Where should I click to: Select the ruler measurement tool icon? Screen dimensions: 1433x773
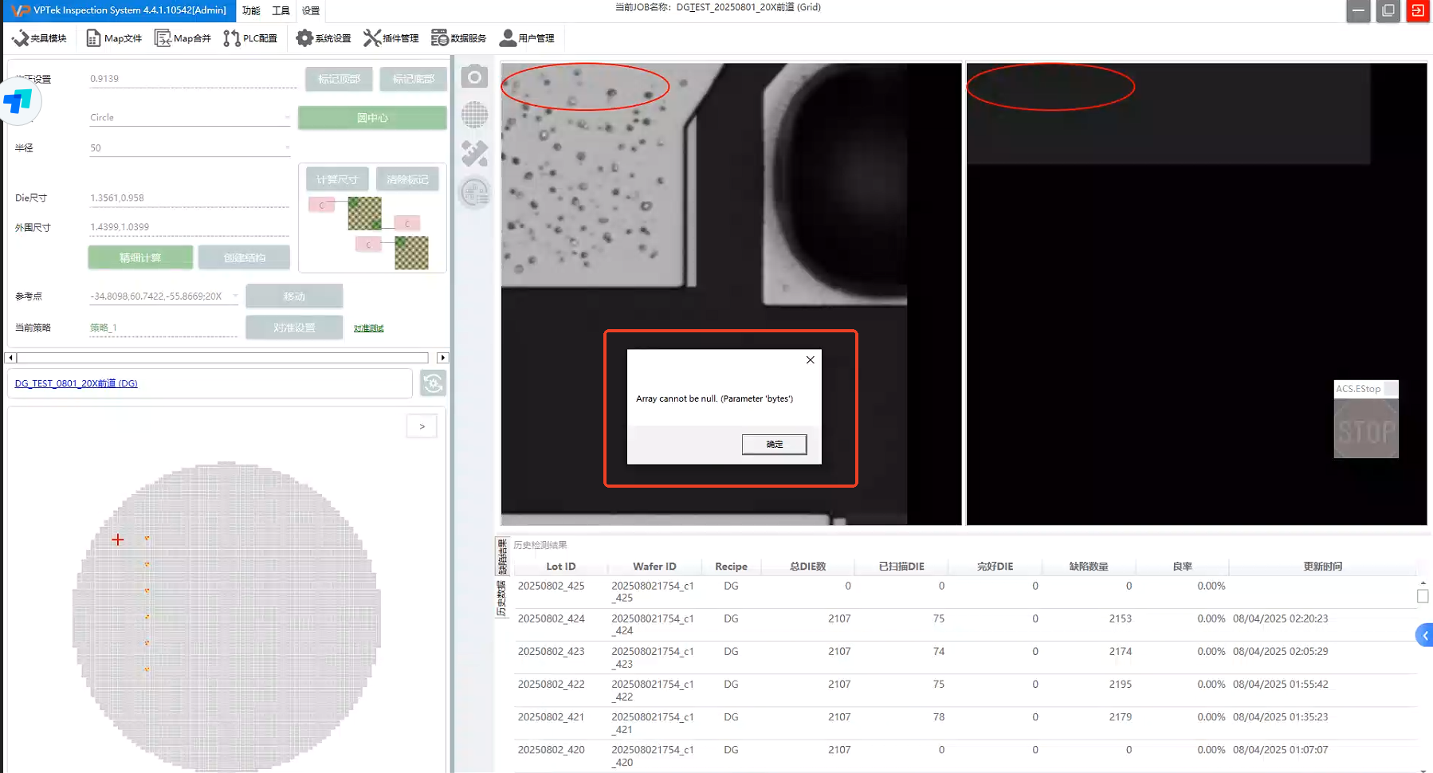click(x=474, y=154)
